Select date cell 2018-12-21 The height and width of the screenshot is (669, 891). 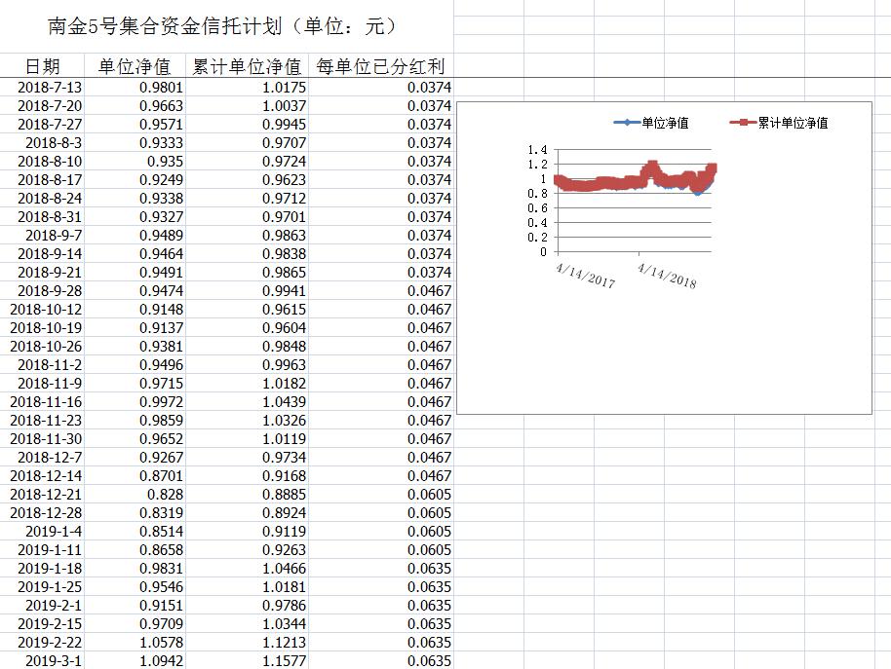42,495
